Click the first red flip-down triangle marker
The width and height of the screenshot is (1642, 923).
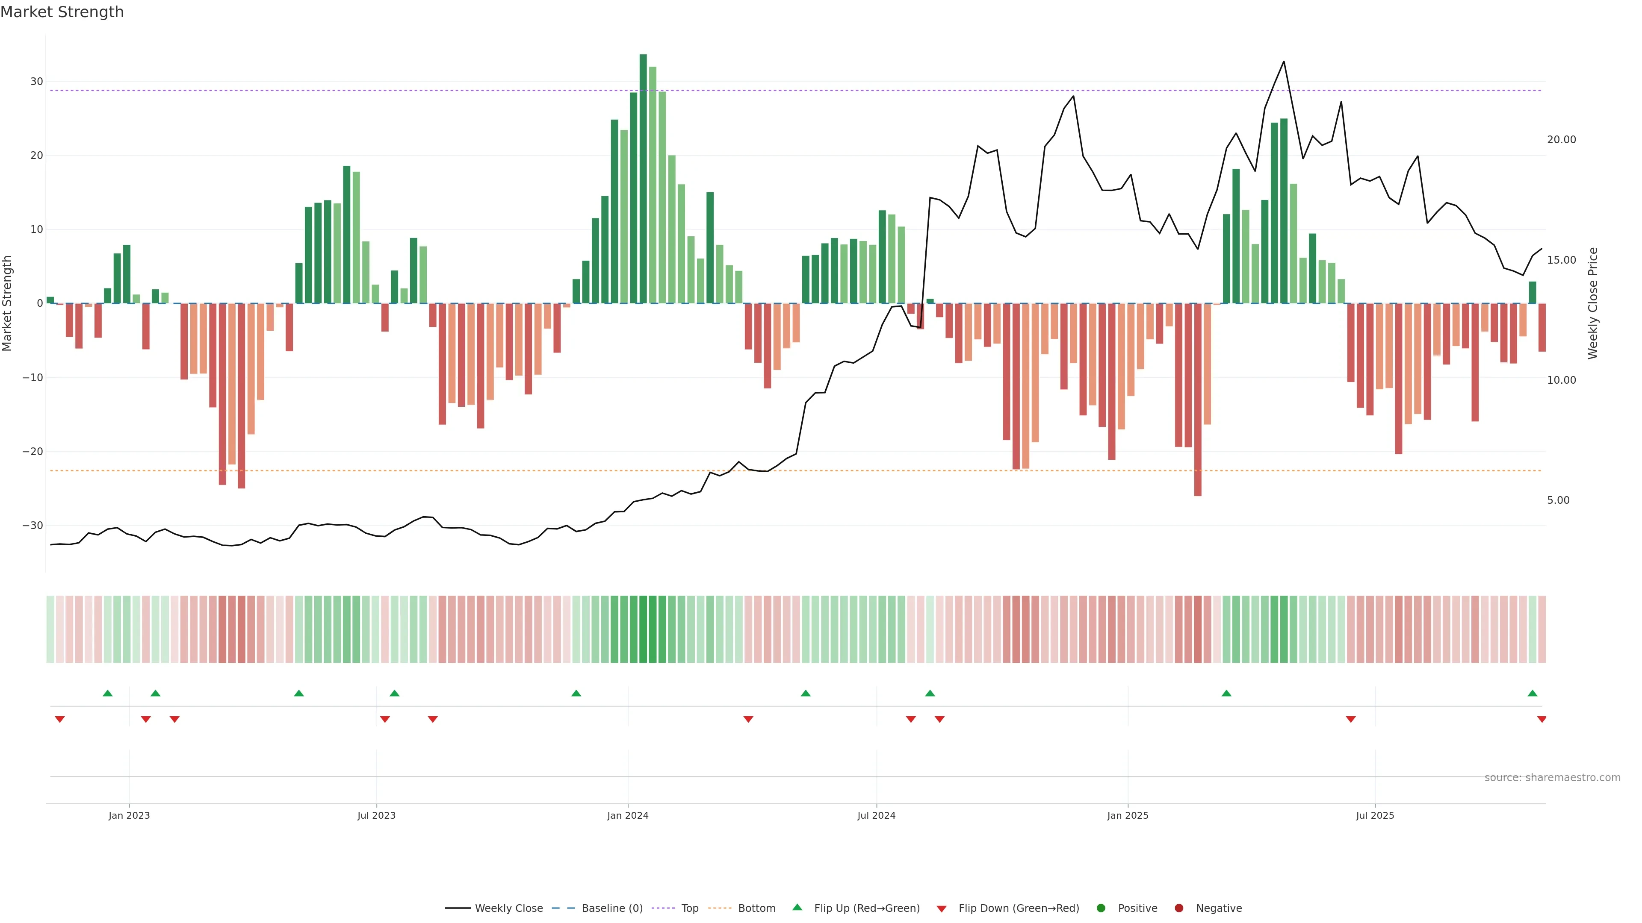tap(60, 719)
